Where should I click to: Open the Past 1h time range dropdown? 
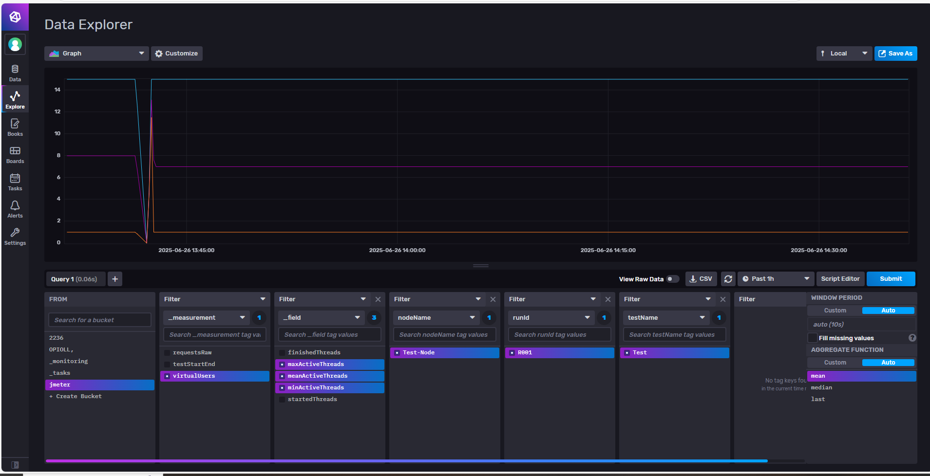click(x=776, y=279)
